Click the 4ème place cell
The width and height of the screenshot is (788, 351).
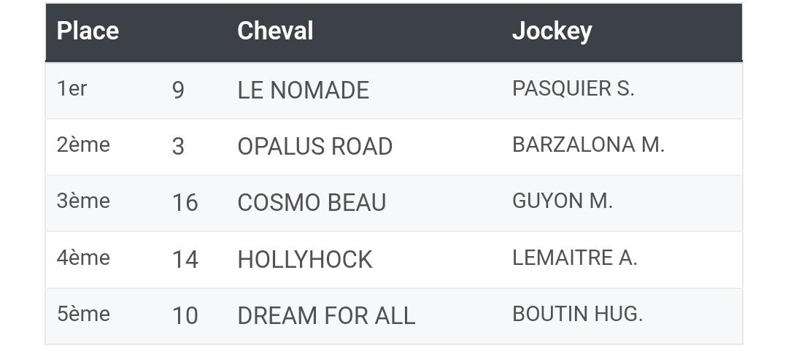point(83,258)
